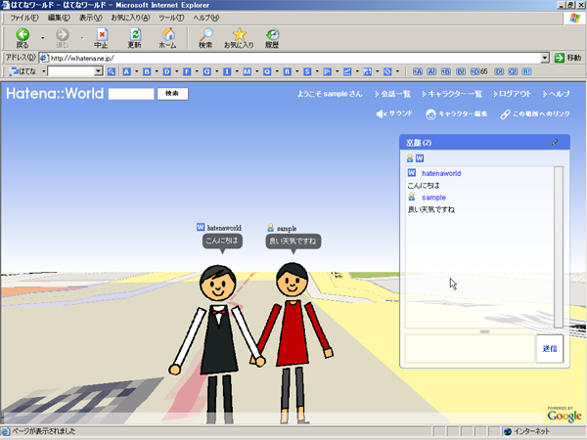
Task: Click the +B toolbar icon
Action: pyautogui.click(x=446, y=71)
